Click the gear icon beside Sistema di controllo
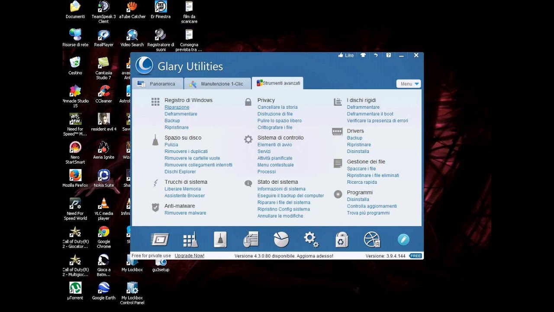Image resolution: width=554 pixels, height=312 pixels. pos(248,140)
